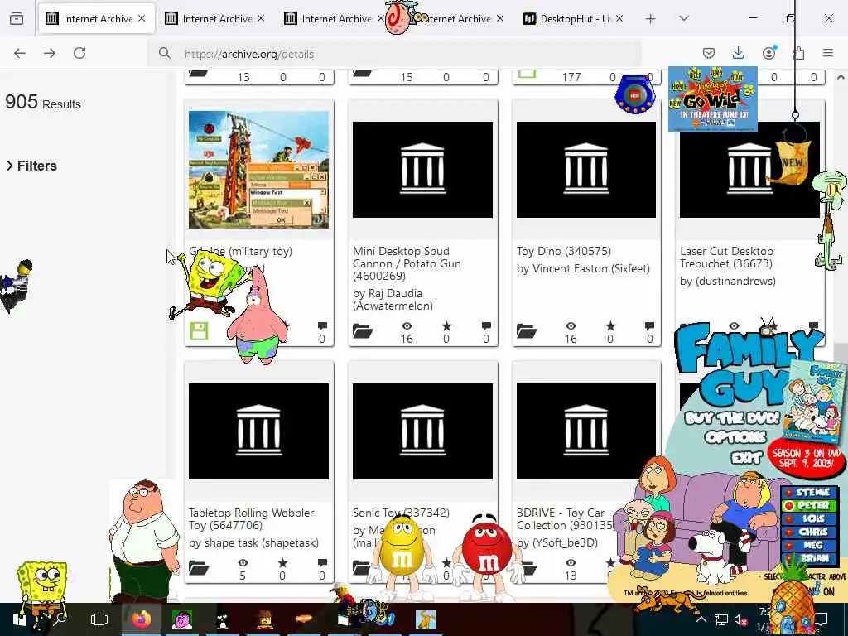Click the search magnifier in address bar

point(165,54)
